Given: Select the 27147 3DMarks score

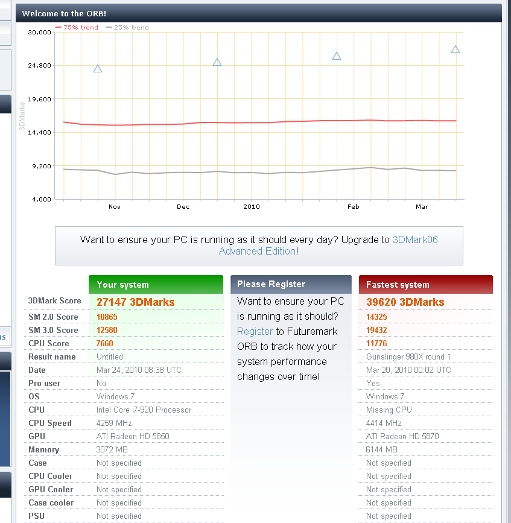Looking at the screenshot, I should (x=135, y=302).
